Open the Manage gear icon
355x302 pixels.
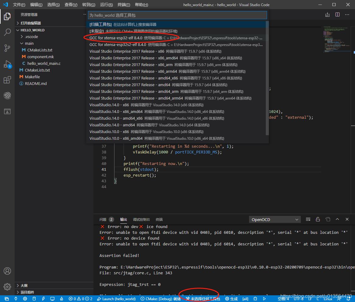[x=7, y=286]
